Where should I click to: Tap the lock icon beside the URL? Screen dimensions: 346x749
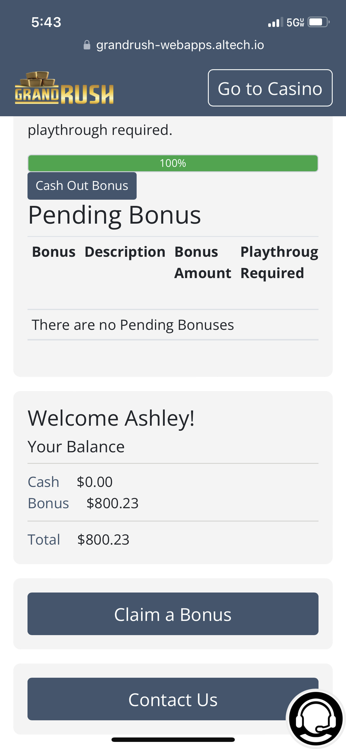pyautogui.click(x=87, y=45)
